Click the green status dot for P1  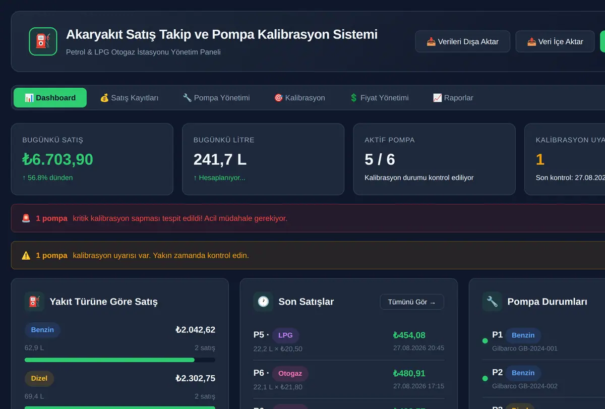485,341
